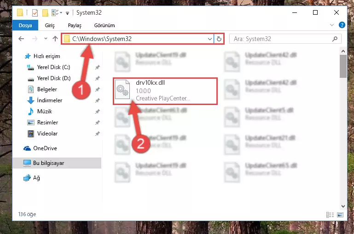Go up one folder level
The image size is (354, 234).
(55, 39)
